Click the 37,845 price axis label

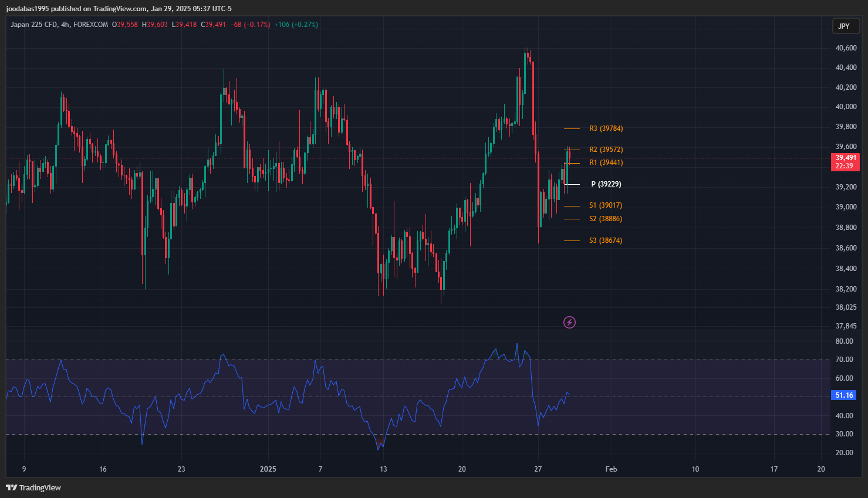click(x=846, y=326)
